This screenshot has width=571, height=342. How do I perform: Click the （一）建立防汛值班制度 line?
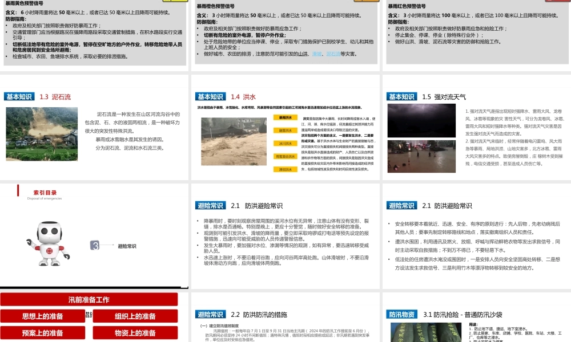coord(220,326)
